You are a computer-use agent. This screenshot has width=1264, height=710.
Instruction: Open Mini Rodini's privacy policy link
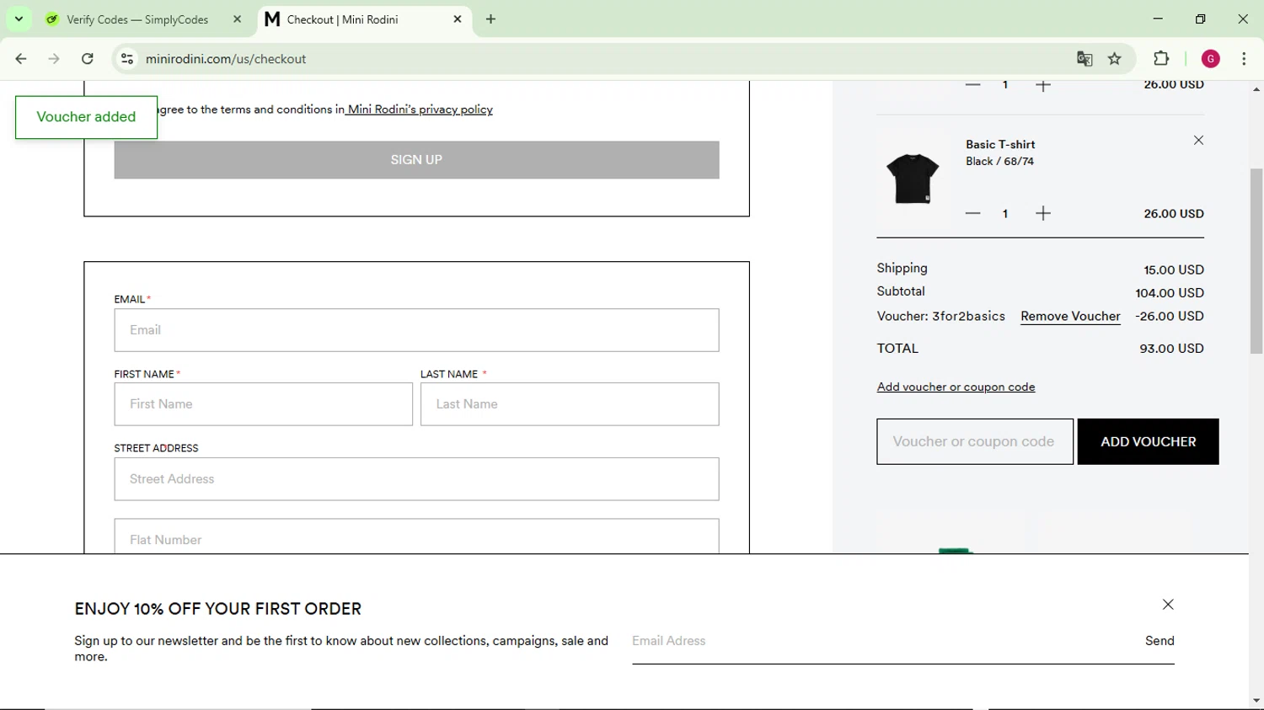[x=420, y=109]
